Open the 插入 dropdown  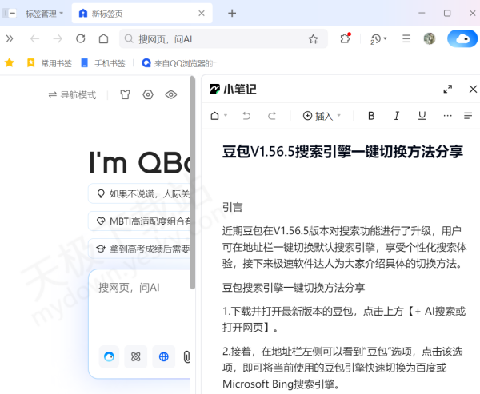coord(322,116)
